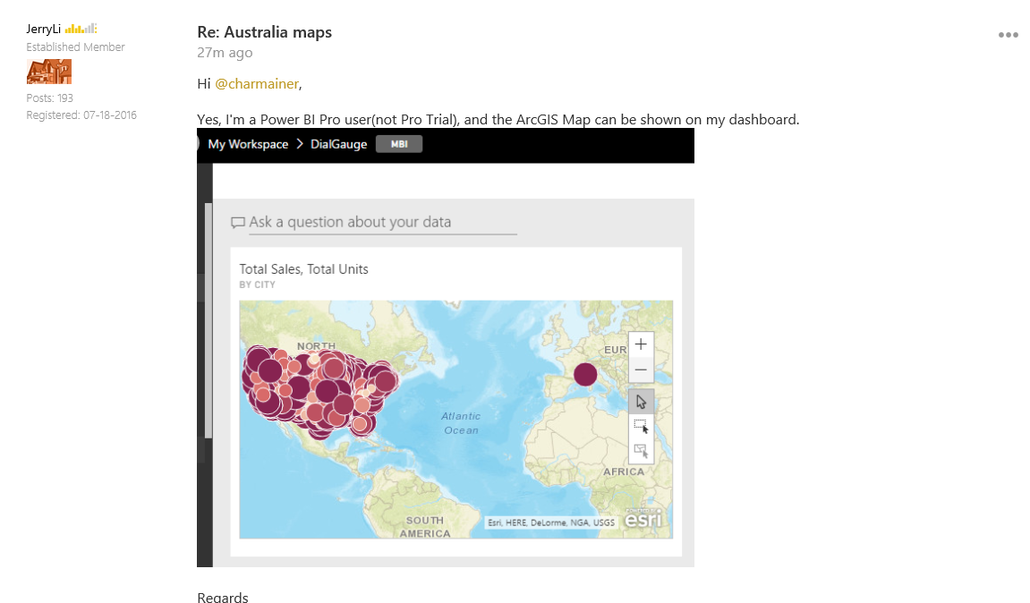Click the Posts: 193 text
The image size is (1030, 603).
[x=50, y=98]
